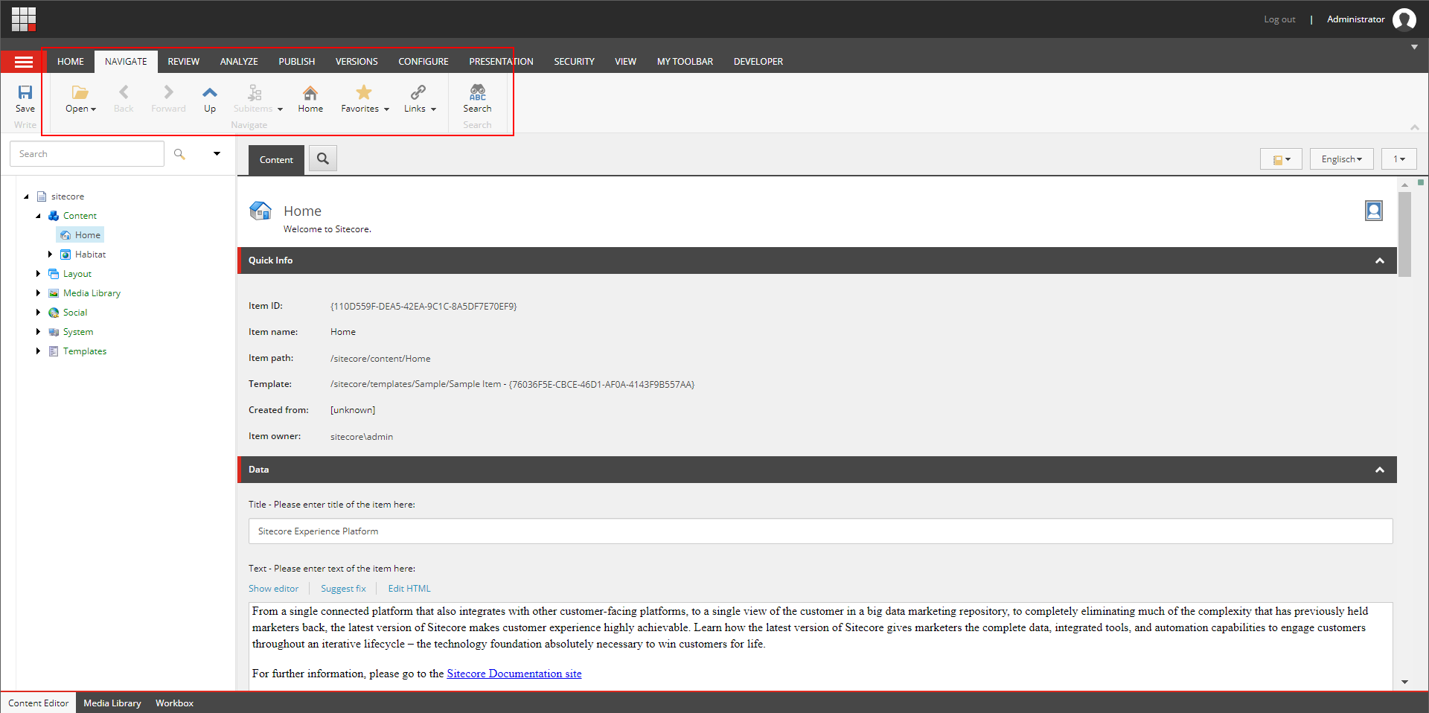The width and height of the screenshot is (1429, 713).
Task: Click the Suggest fix link
Action: [343, 588]
